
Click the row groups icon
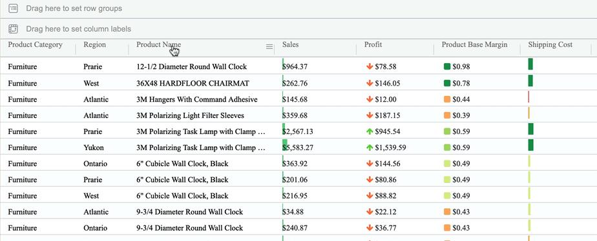14,8
